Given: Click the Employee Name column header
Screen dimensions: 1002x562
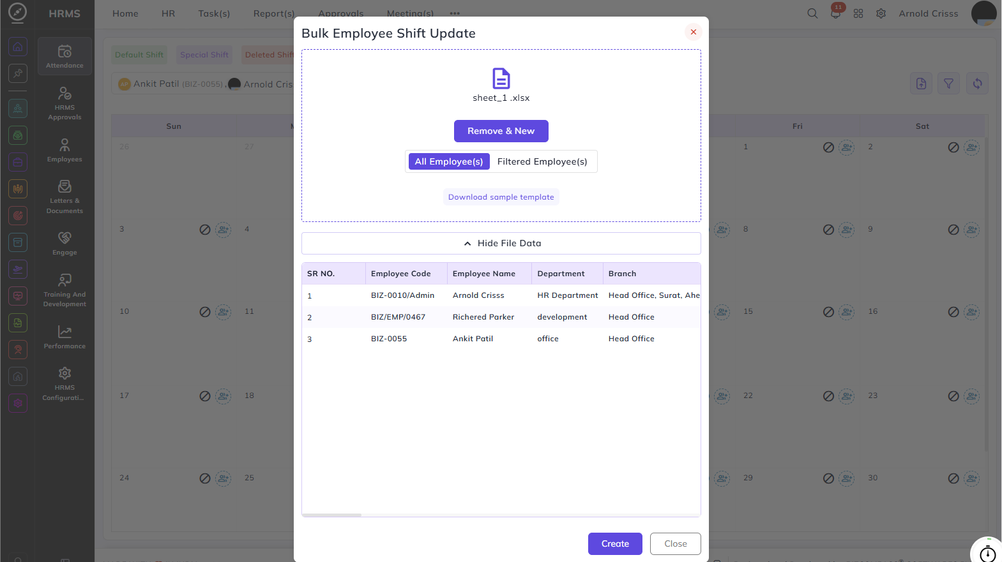Looking at the screenshot, I should [x=489, y=274].
